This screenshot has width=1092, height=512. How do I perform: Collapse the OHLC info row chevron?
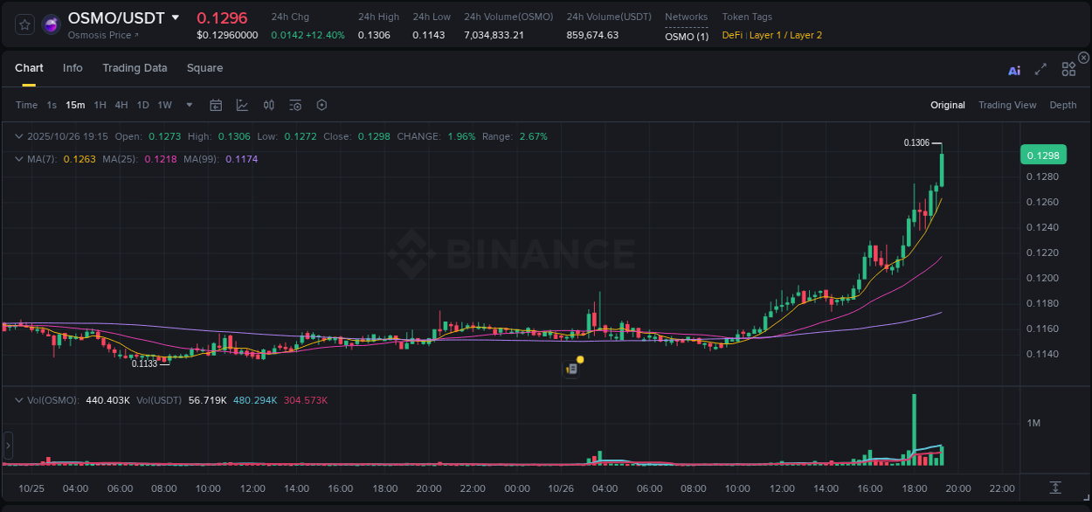(x=19, y=136)
